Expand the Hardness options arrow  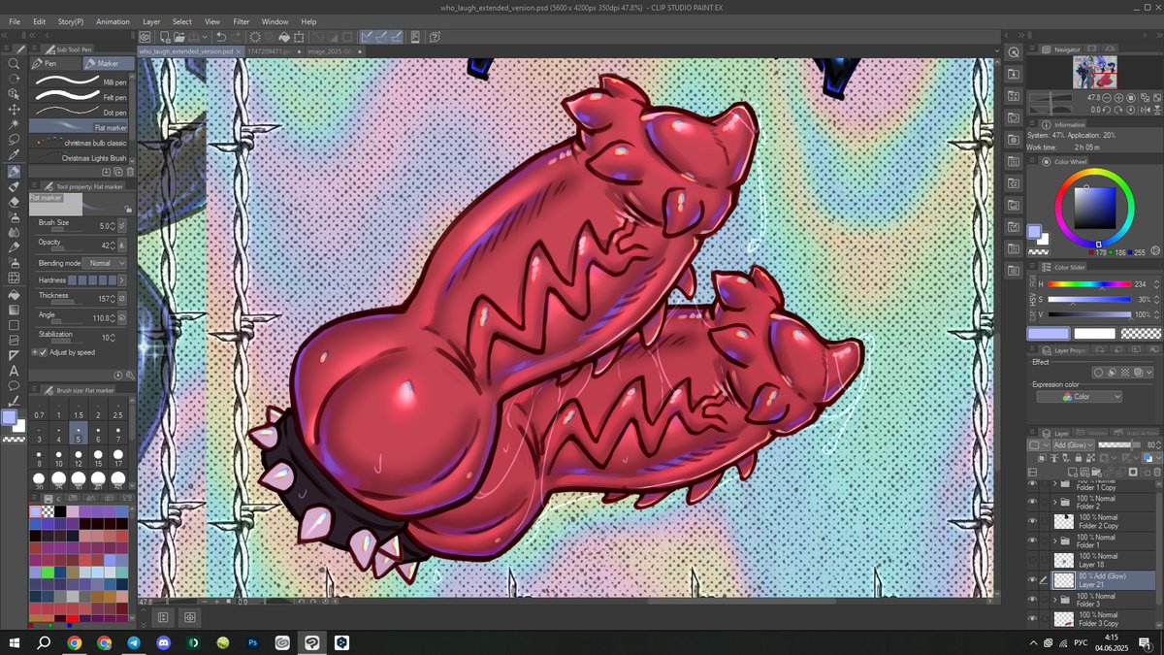pos(122,280)
